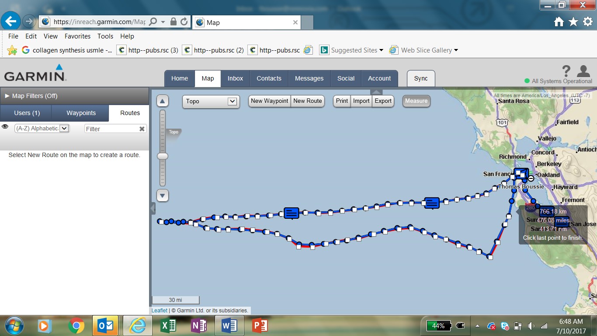Clear the Filter field with X
This screenshot has height=336, width=597.
pos(142,129)
